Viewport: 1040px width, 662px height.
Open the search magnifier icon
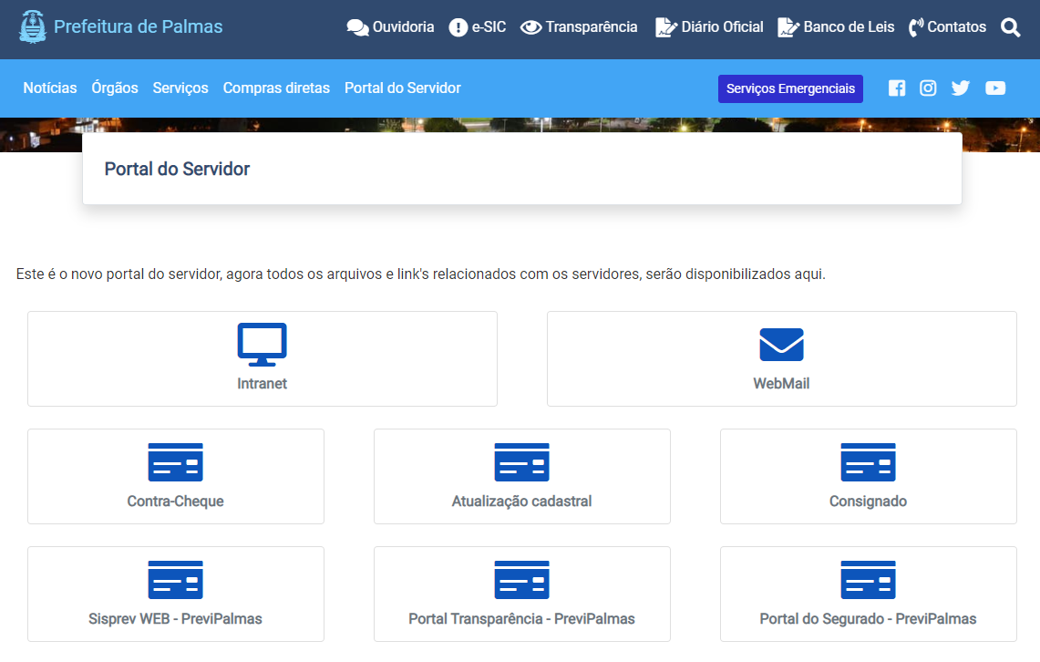[x=1010, y=27]
